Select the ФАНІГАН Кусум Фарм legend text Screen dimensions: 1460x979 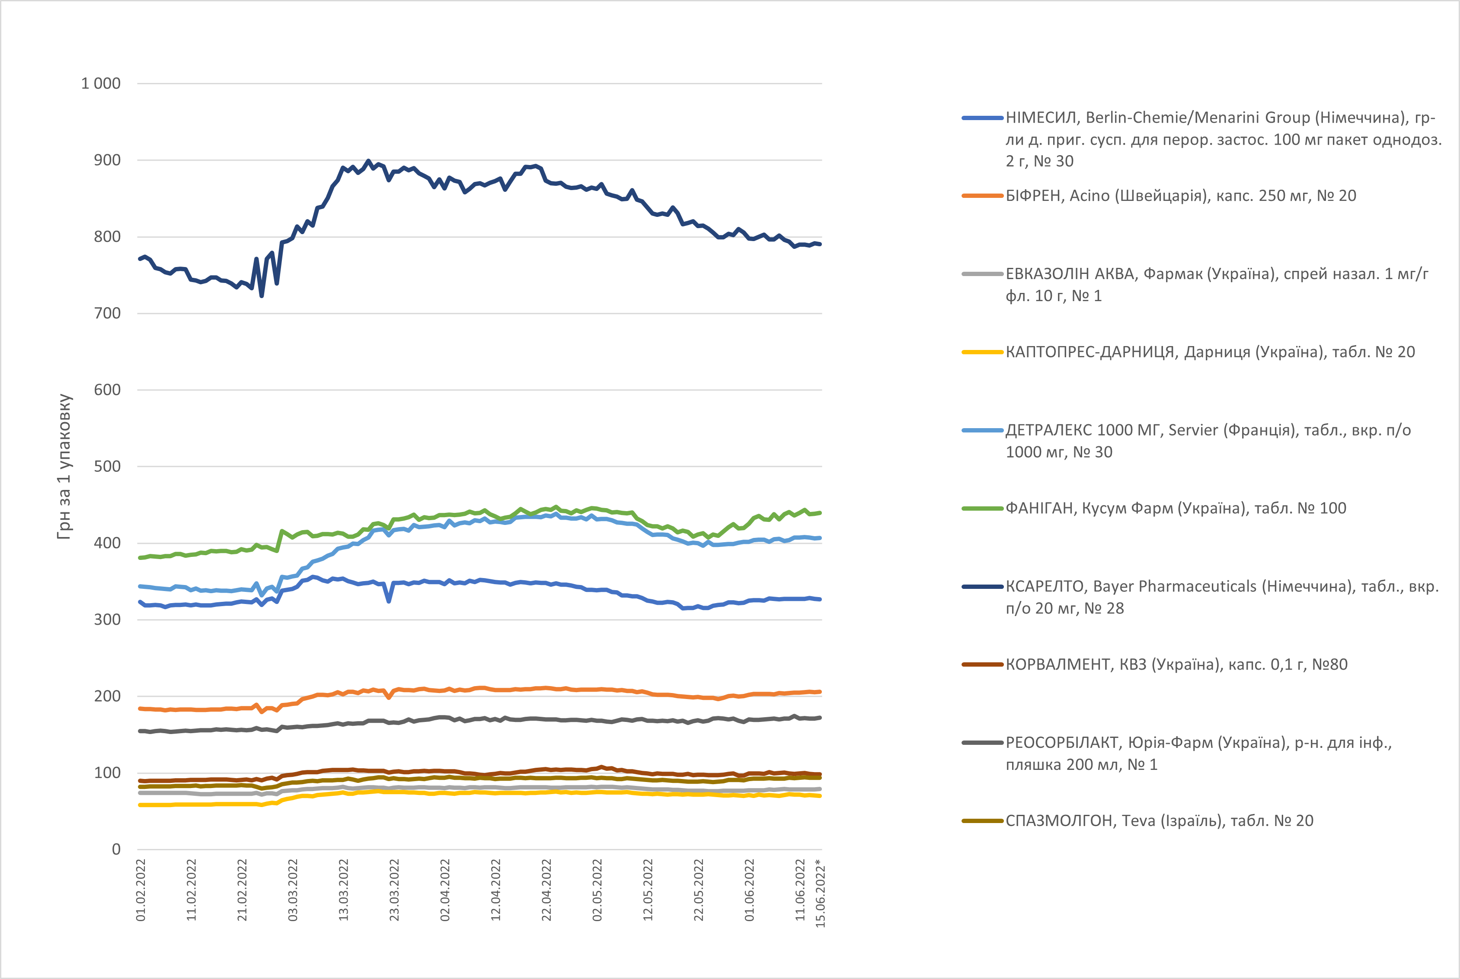(x=1175, y=508)
